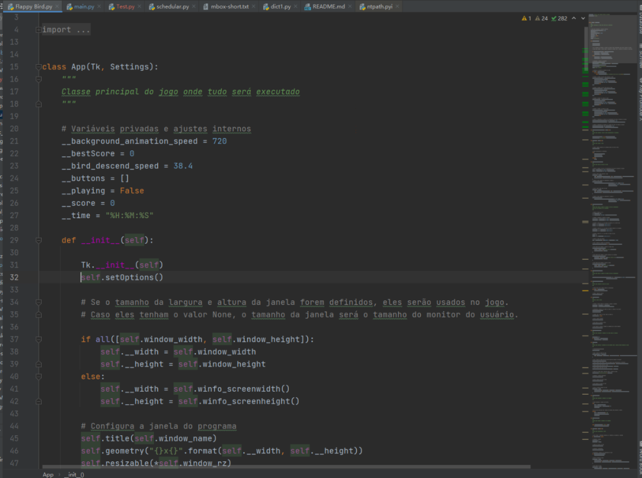Switch to the Test.py tab

pyautogui.click(x=125, y=7)
